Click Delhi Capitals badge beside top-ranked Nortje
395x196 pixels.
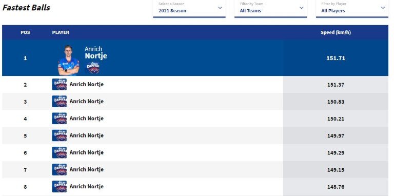[x=93, y=68]
